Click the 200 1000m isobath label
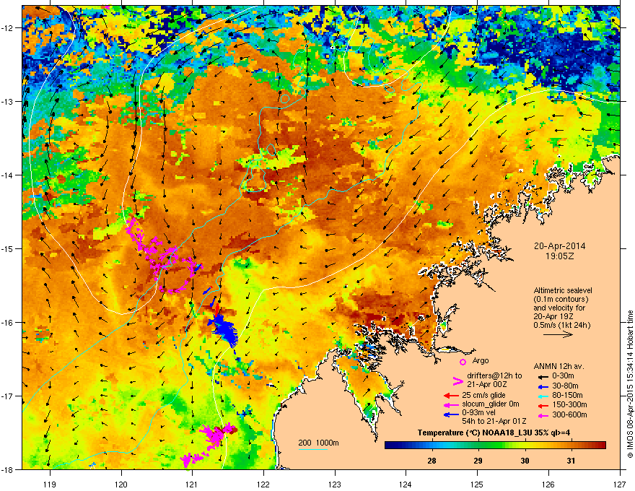This screenshot has height=491, width=635. (318, 443)
